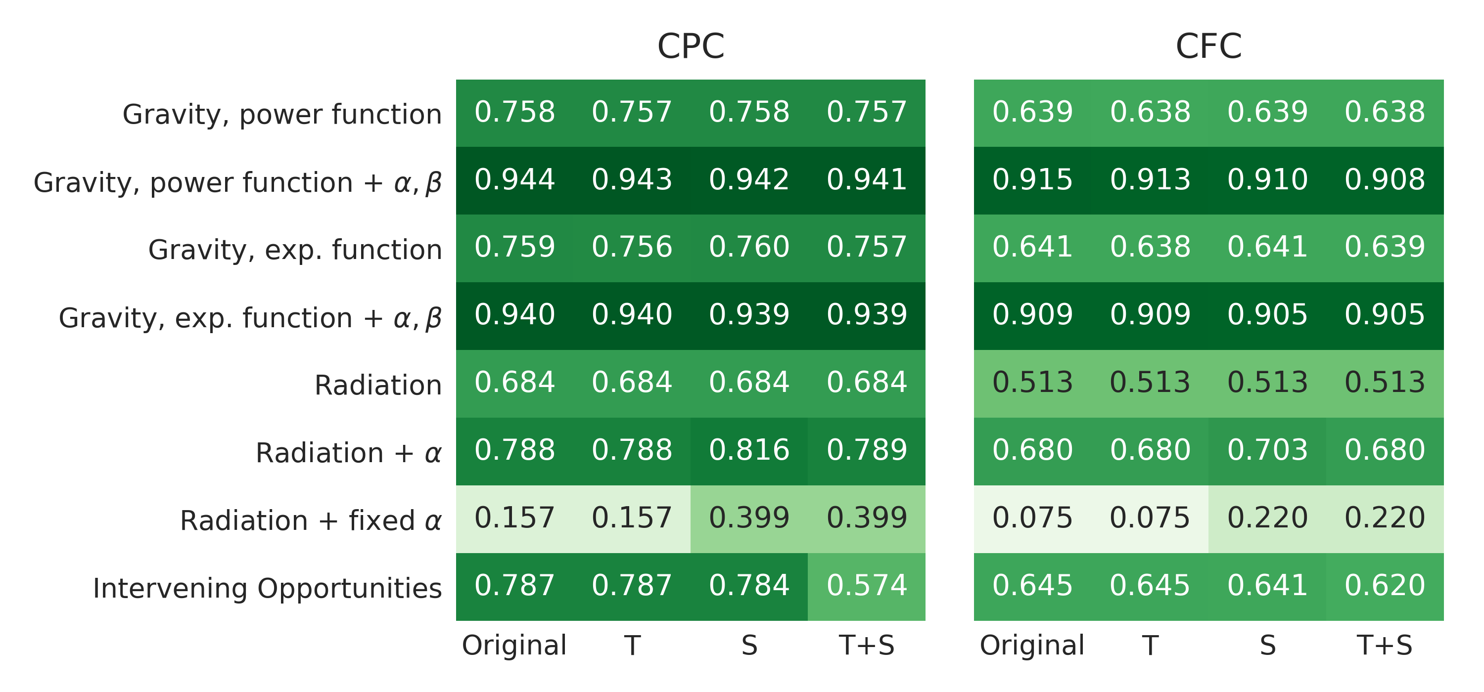Select the 0.915 cell in the CFC heatmap
The height and width of the screenshot is (692, 1484).
pyautogui.click(x=1032, y=179)
